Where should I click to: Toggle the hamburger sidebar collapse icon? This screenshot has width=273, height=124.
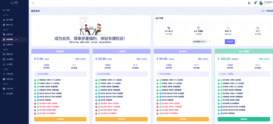pyautogui.click(x=33, y=3)
